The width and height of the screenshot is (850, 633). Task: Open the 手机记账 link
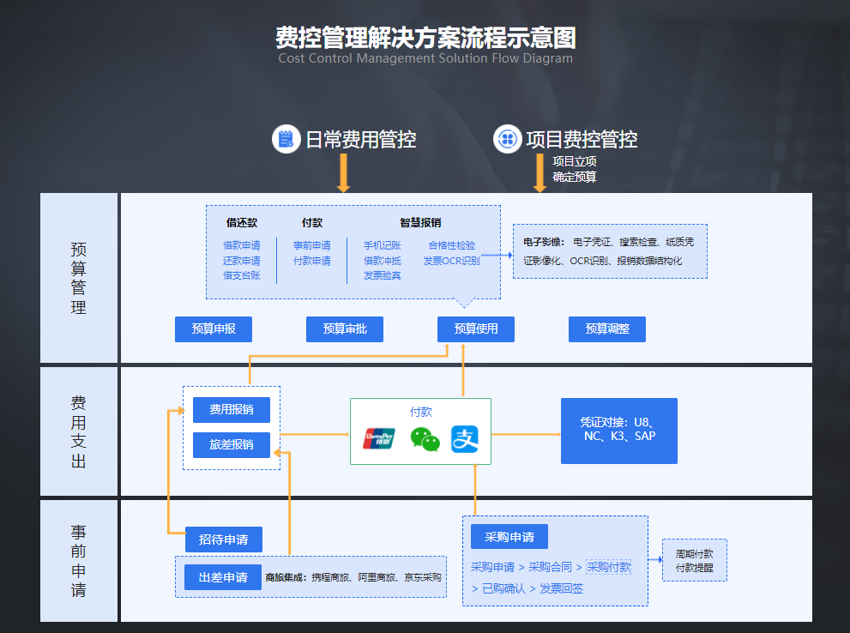coord(383,245)
